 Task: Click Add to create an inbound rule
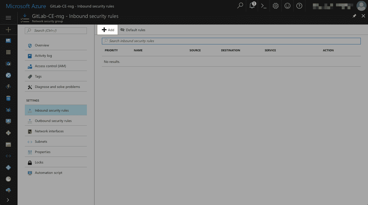point(107,30)
